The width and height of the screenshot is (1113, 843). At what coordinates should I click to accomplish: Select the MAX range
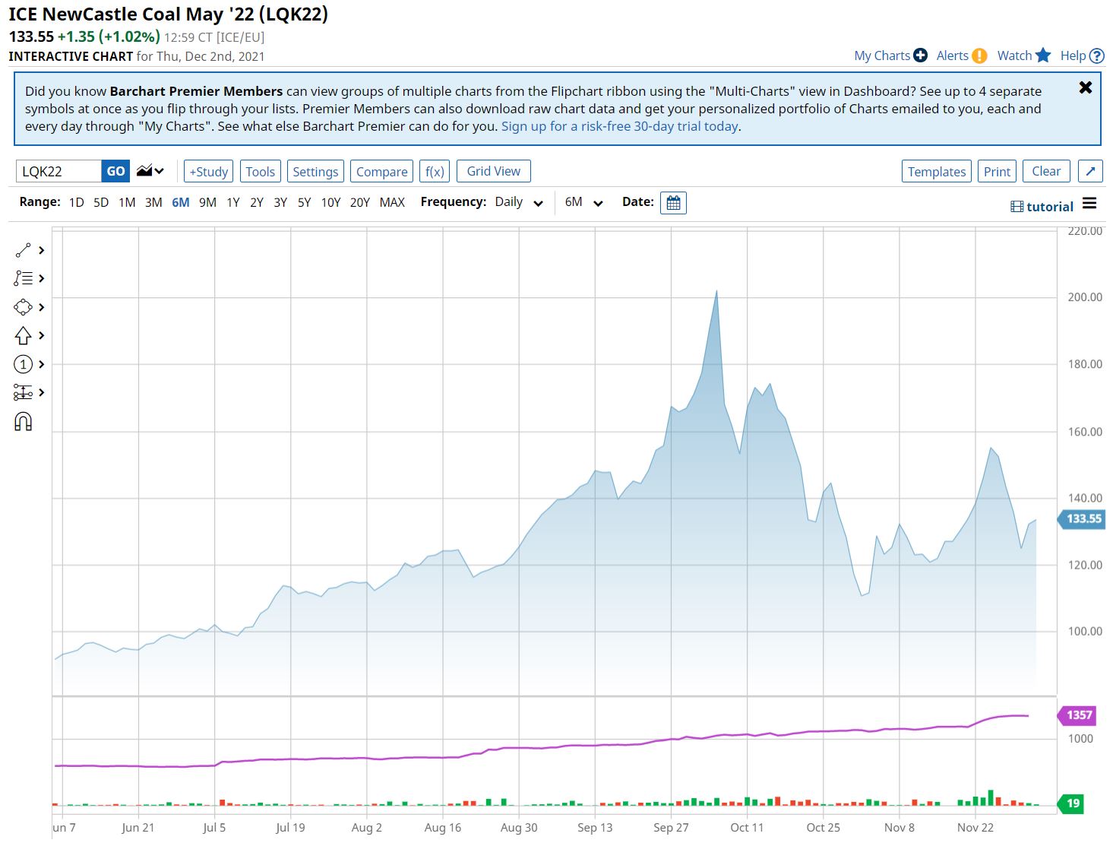(392, 202)
